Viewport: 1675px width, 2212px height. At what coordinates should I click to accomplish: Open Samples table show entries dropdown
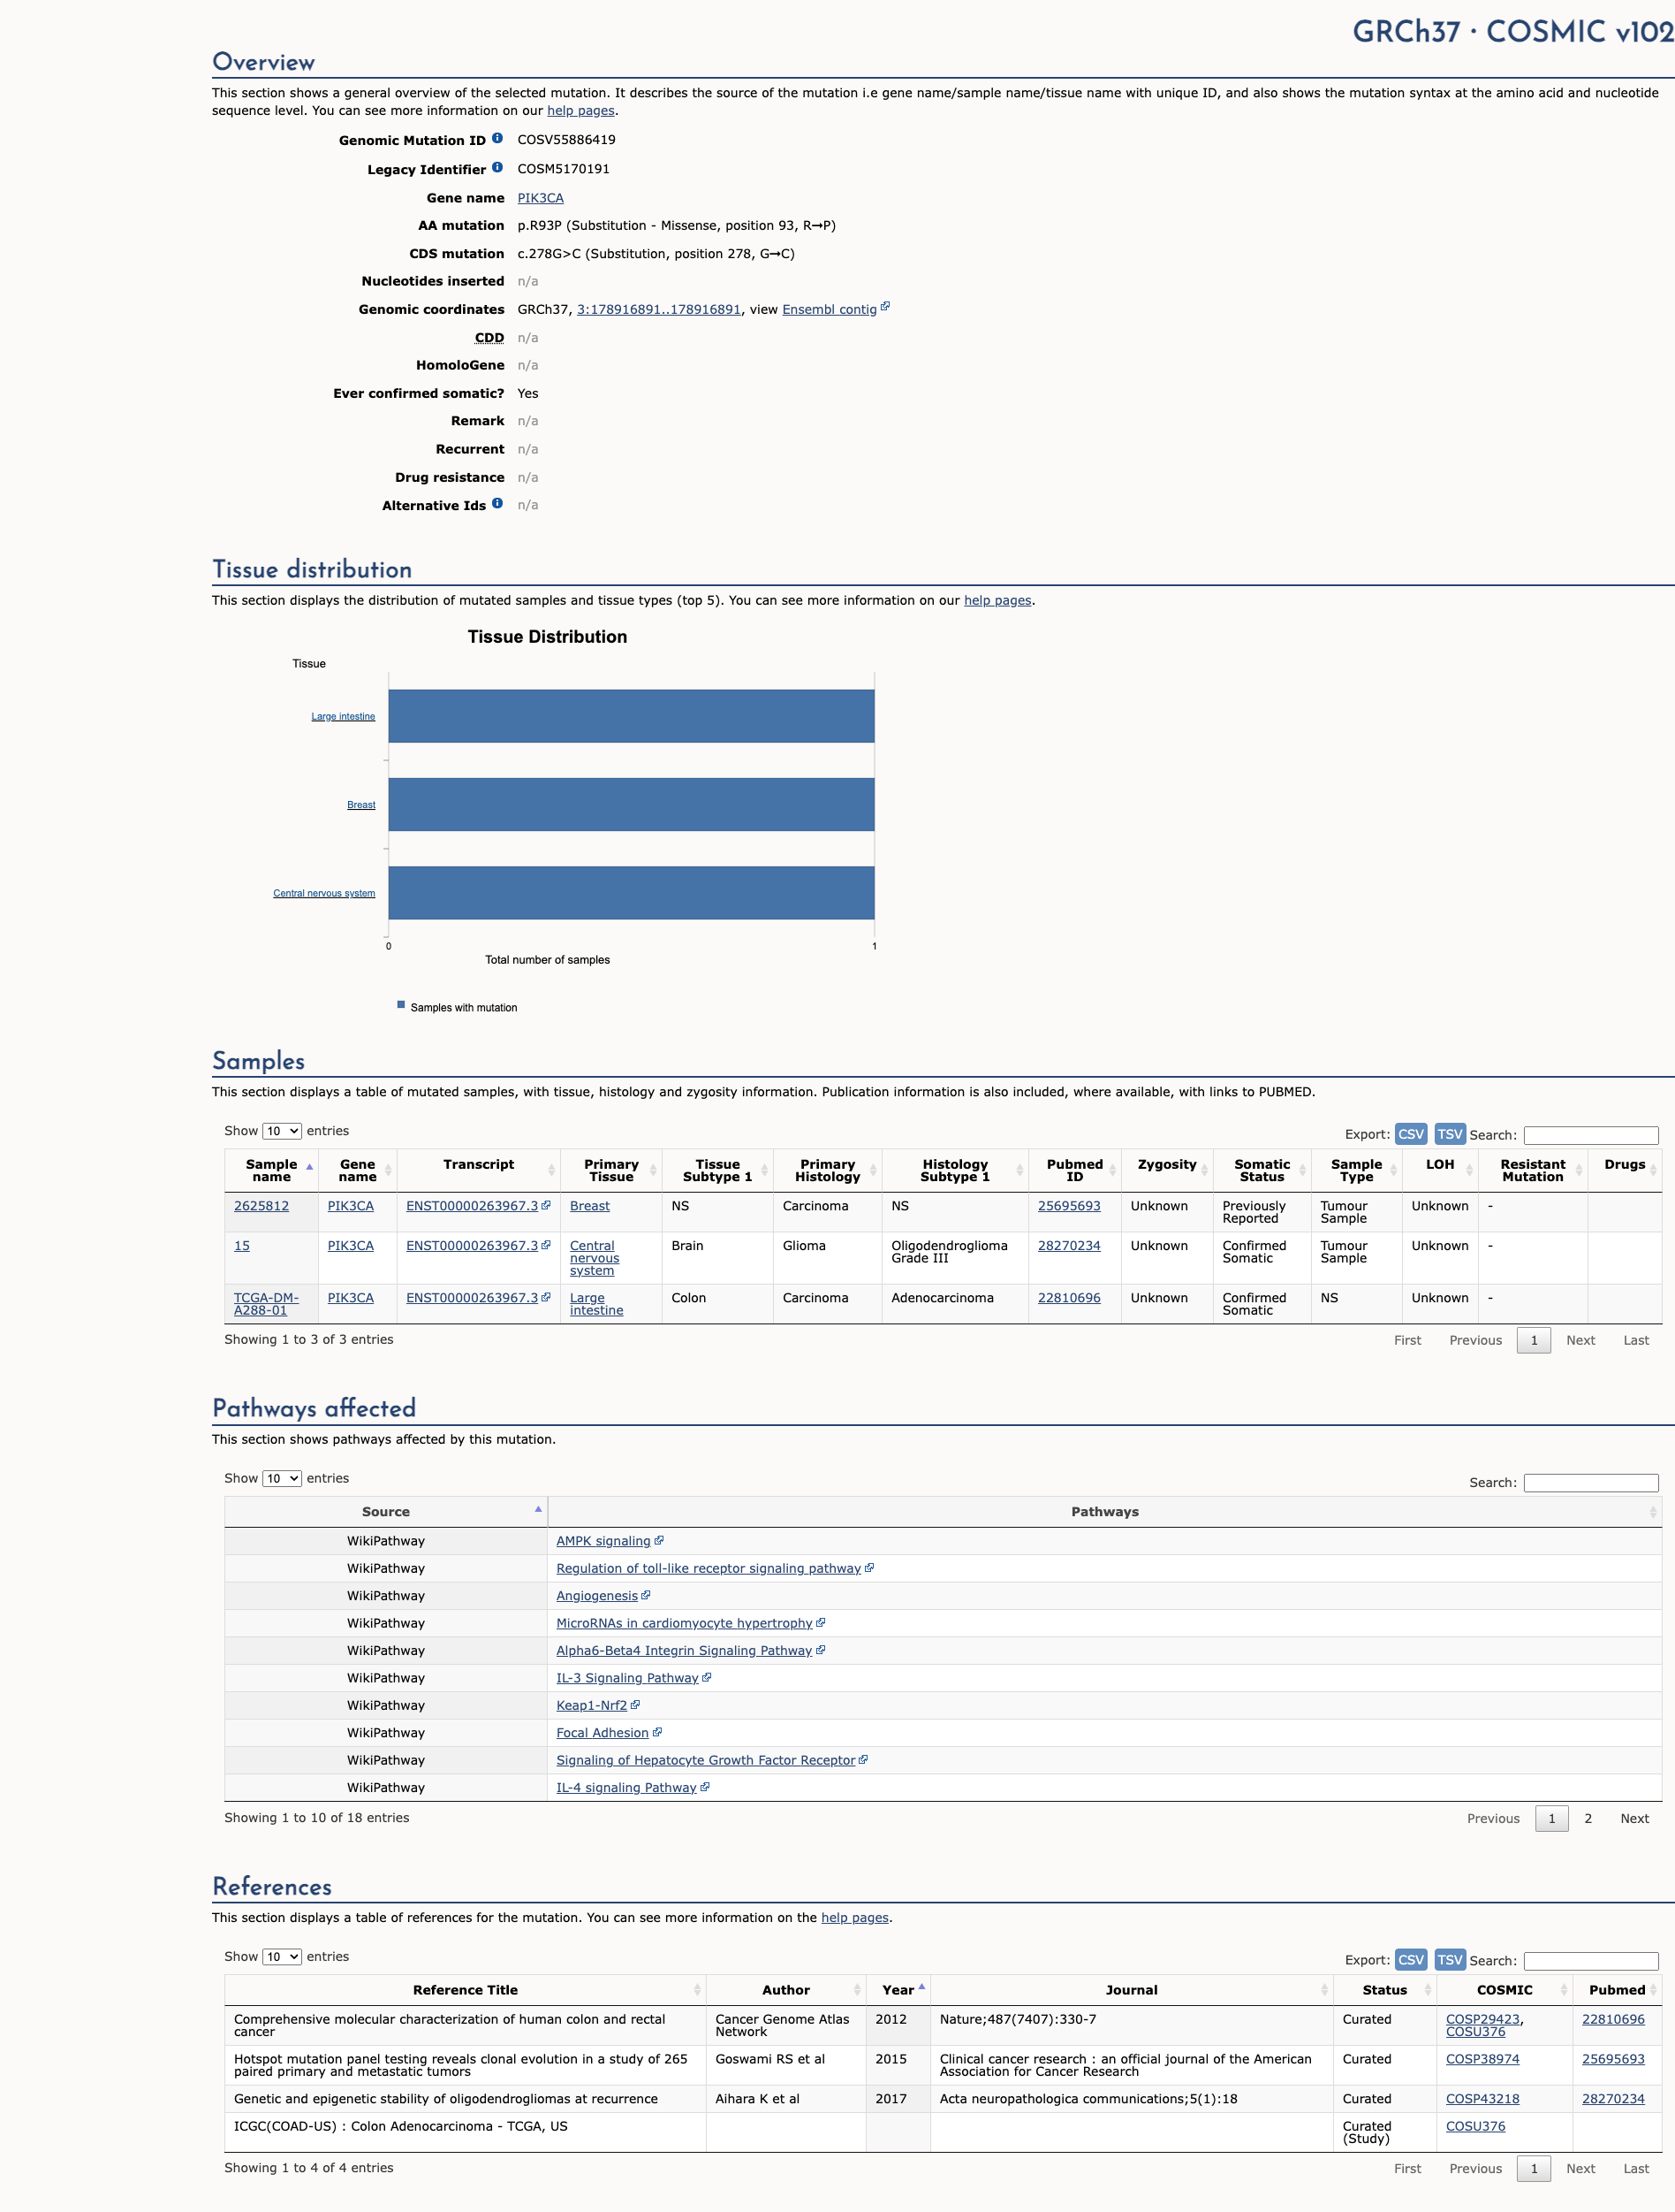[x=282, y=1131]
